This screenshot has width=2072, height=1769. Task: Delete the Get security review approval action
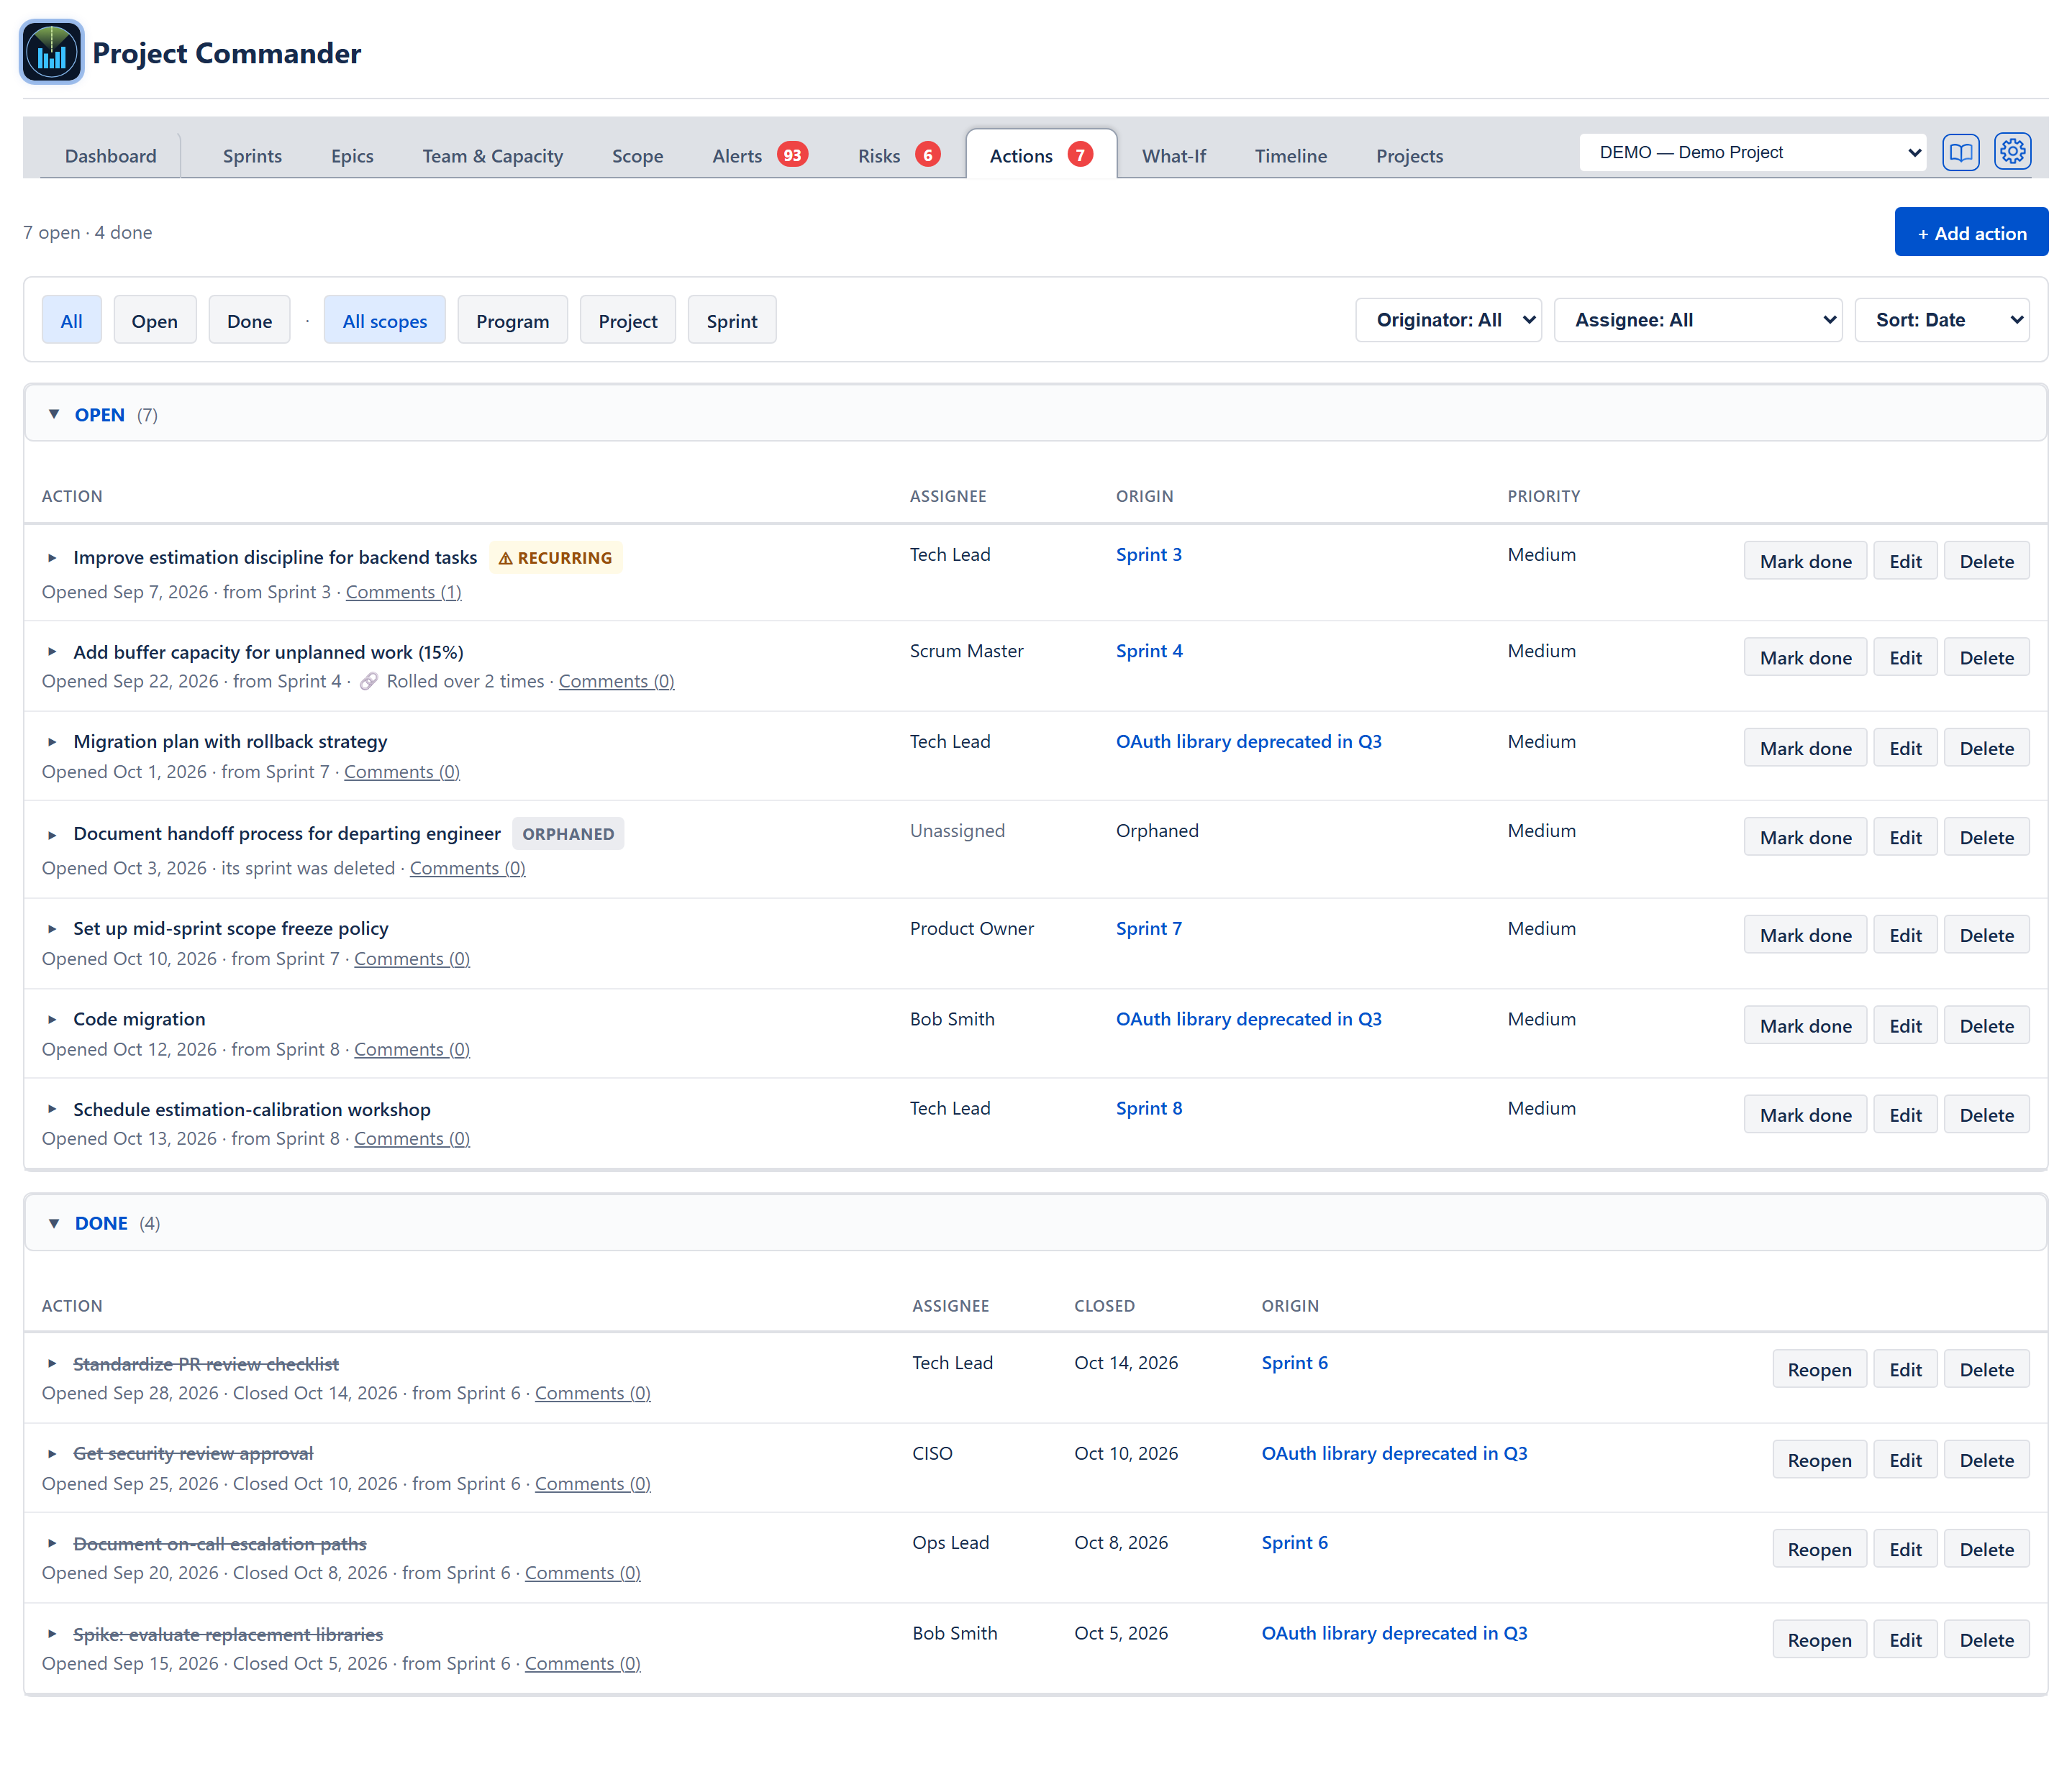coord(1986,1459)
